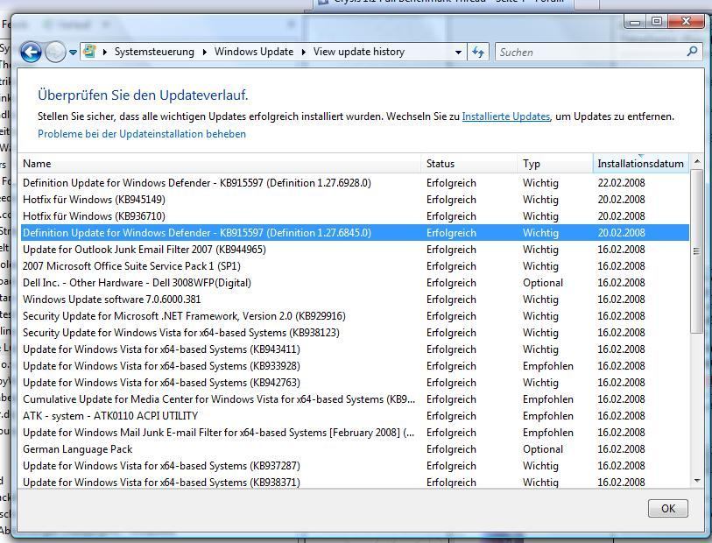Select Security Update KB938123 row

[x=355, y=333]
